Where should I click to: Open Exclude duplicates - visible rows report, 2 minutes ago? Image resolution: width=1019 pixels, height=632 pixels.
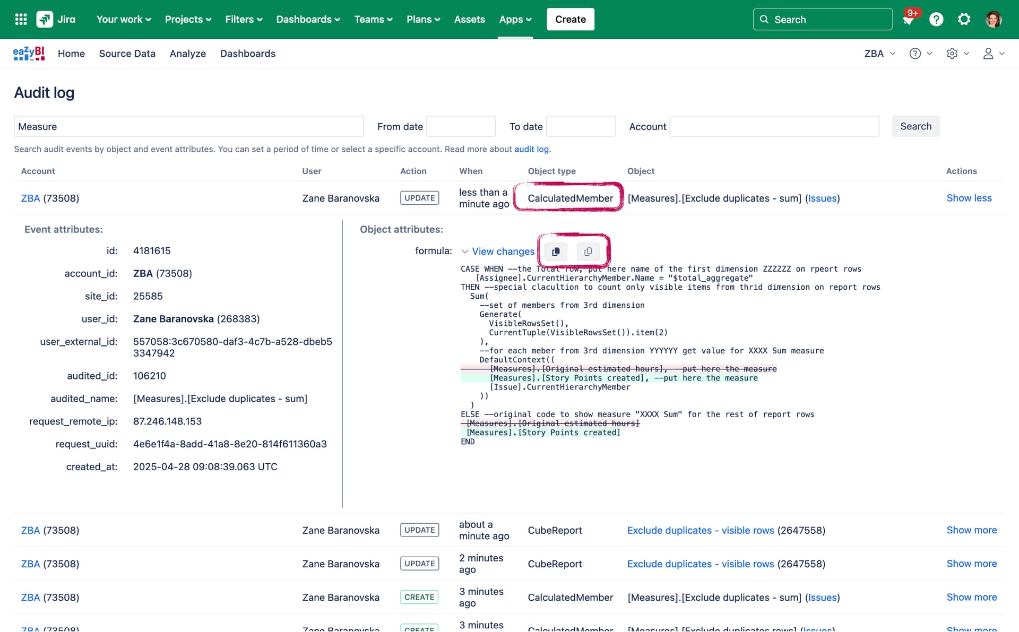click(x=701, y=564)
